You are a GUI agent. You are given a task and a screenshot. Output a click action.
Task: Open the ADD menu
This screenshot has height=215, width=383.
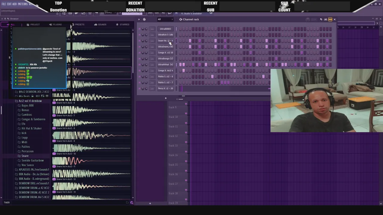point(14,4)
